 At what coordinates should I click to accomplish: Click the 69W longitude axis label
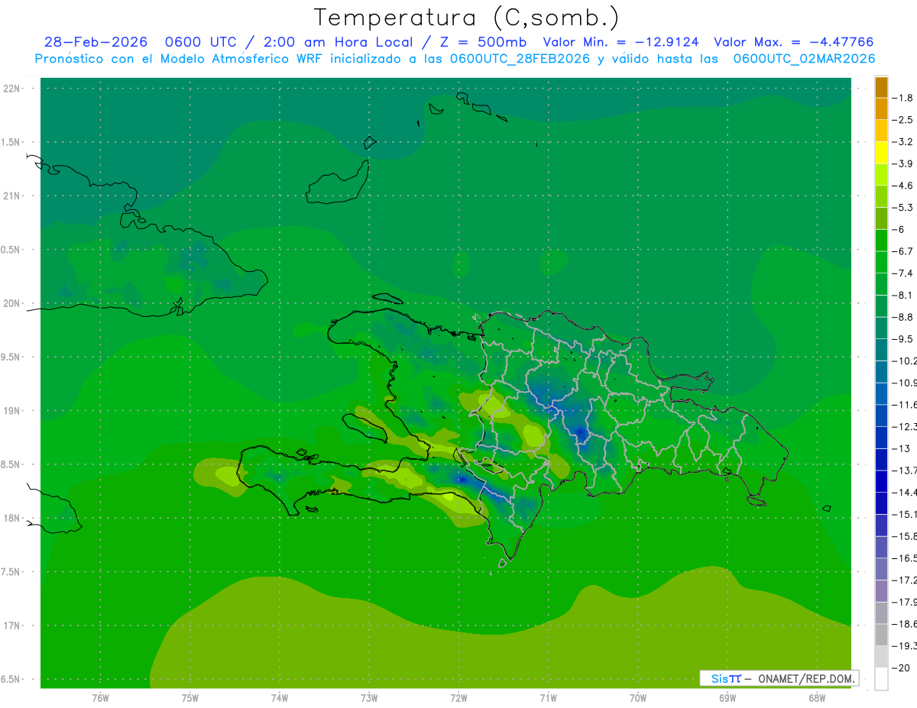click(727, 697)
